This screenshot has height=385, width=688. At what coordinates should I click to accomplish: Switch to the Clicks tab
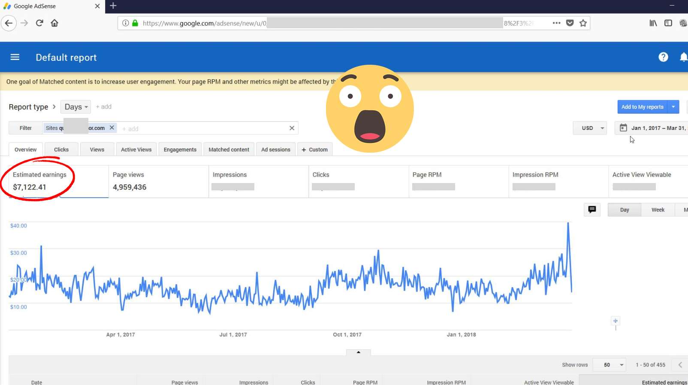pos(61,150)
